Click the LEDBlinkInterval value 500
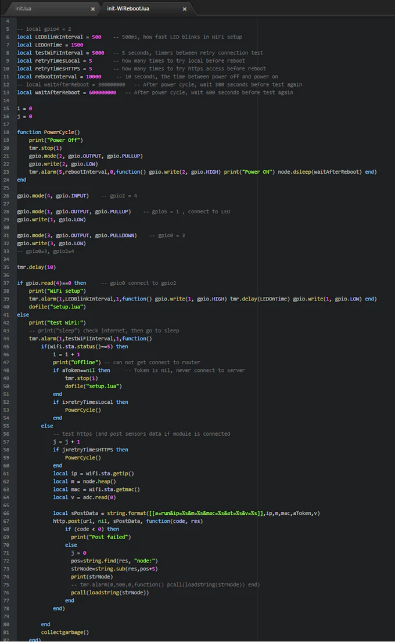Viewport: 395px width, 642px height. coord(96,37)
